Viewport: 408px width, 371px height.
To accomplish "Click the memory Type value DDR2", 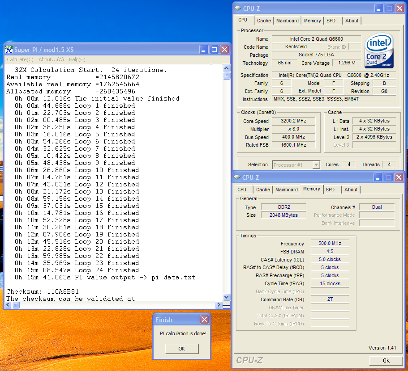I will tap(284, 207).
